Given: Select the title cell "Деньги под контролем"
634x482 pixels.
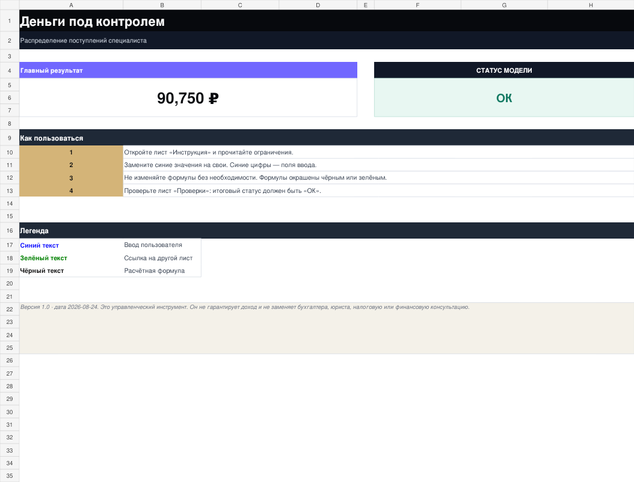Looking at the screenshot, I should [x=327, y=21].
